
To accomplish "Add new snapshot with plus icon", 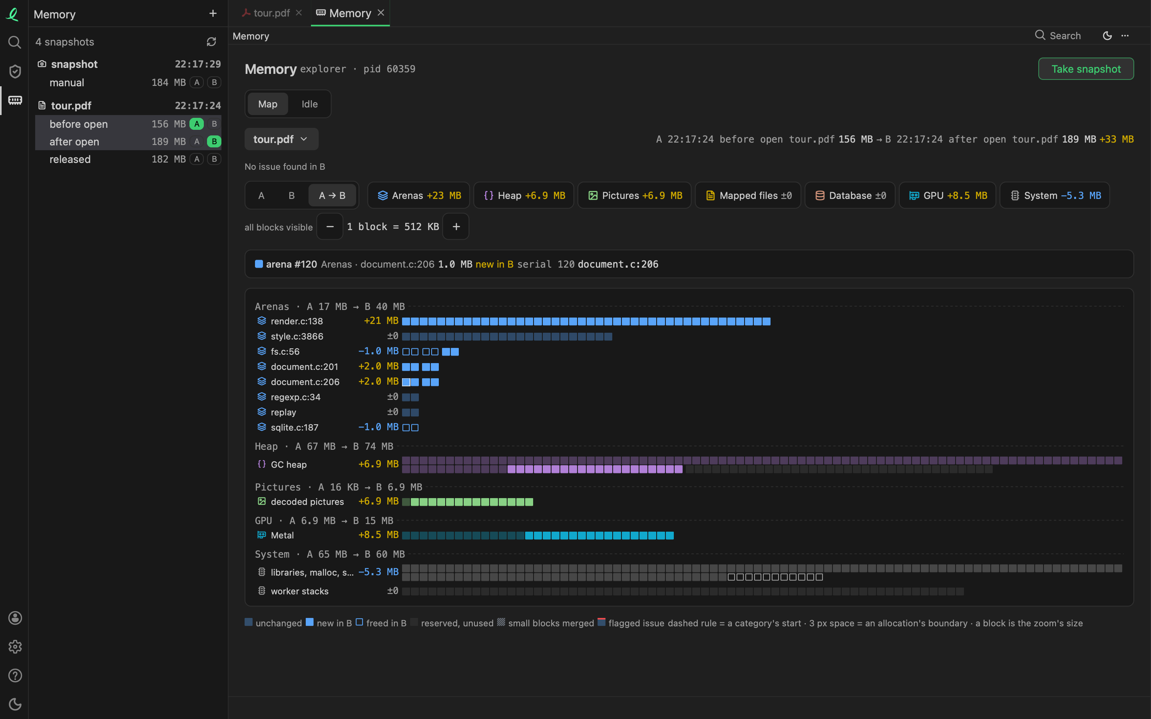I will click(213, 14).
